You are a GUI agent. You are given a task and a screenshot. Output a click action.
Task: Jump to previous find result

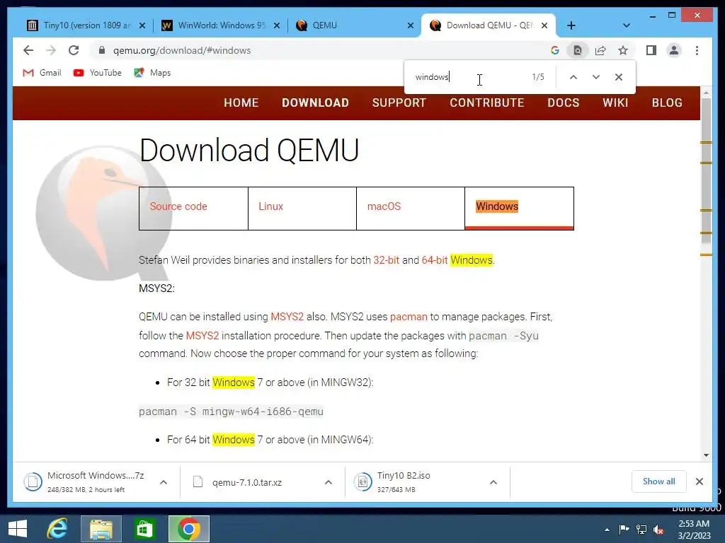point(573,77)
